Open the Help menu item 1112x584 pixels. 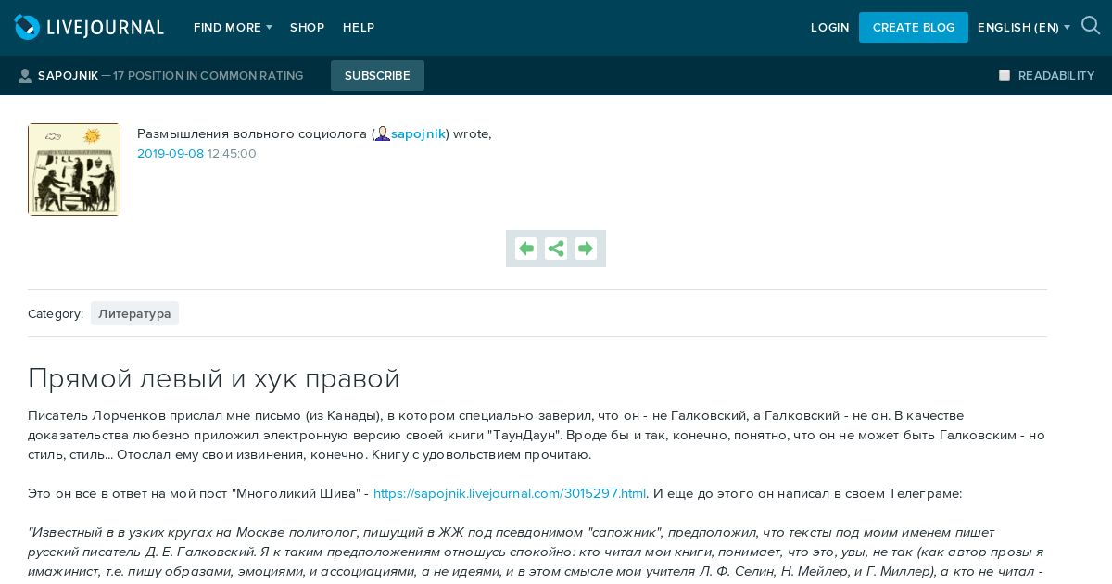click(359, 28)
